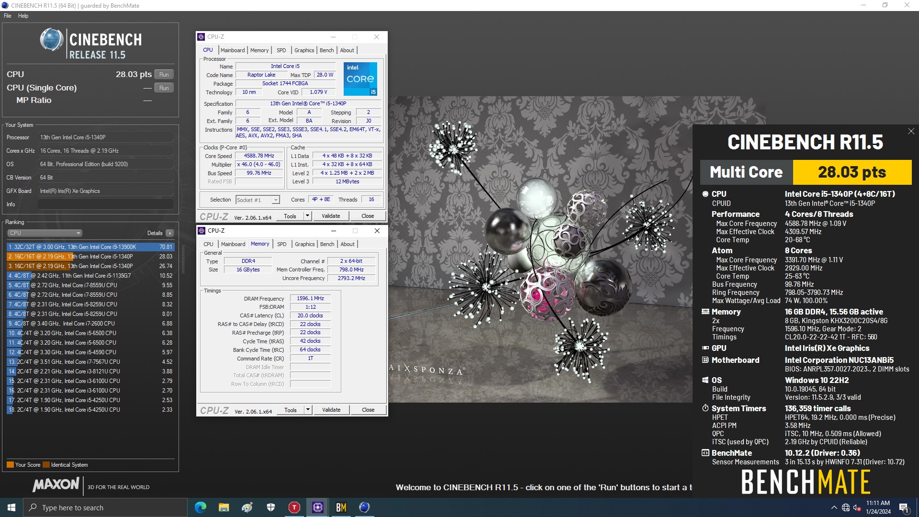The height and width of the screenshot is (517, 919).
Task: Open SPD tab in lower CPU-Z
Action: pos(282,244)
